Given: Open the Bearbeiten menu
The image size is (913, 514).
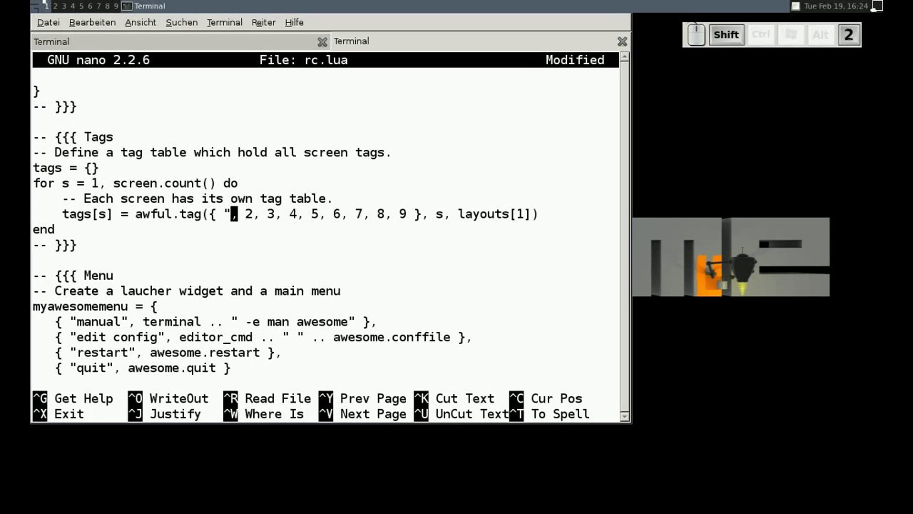Looking at the screenshot, I should pos(92,22).
